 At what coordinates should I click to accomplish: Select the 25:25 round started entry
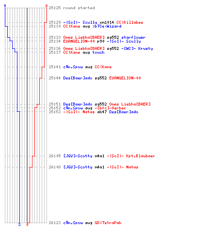(72, 8)
